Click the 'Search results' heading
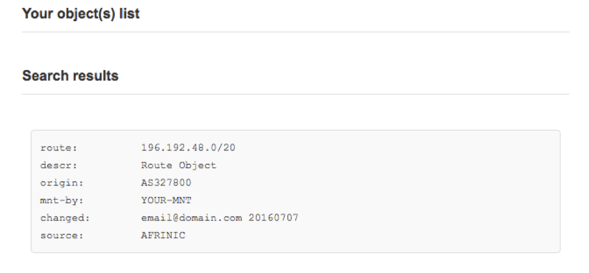 click(70, 75)
